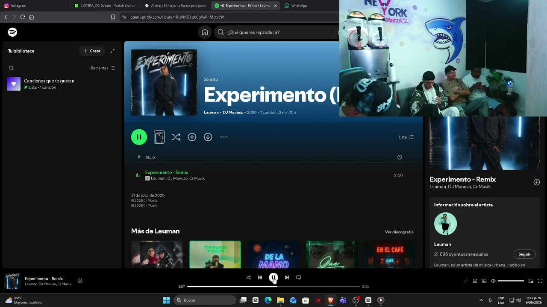Open the DJ Manuso artist link in the header

pos(233,112)
